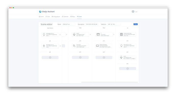
Task: Click the microphone icon on Malibu speak card
Action: (121, 57)
